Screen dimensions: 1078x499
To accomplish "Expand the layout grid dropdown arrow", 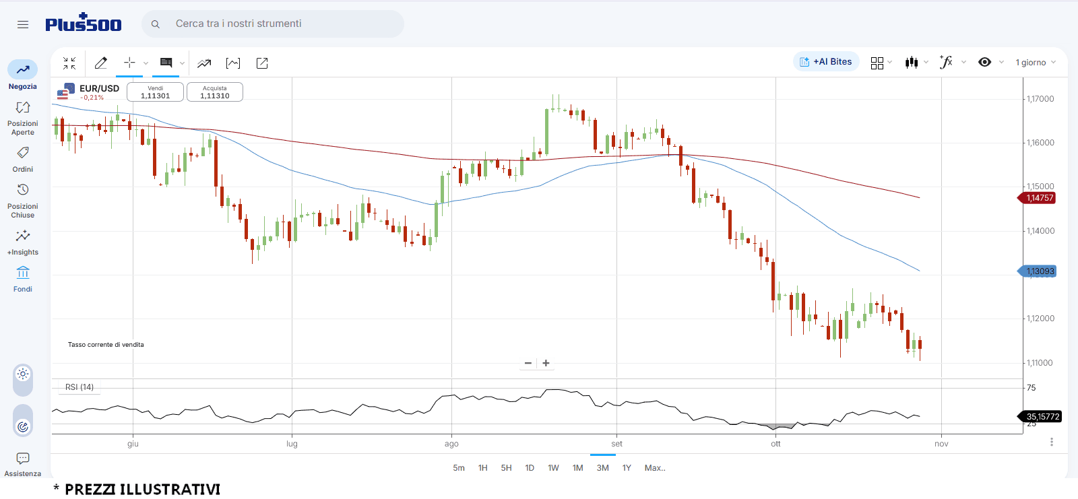I will 890,62.
